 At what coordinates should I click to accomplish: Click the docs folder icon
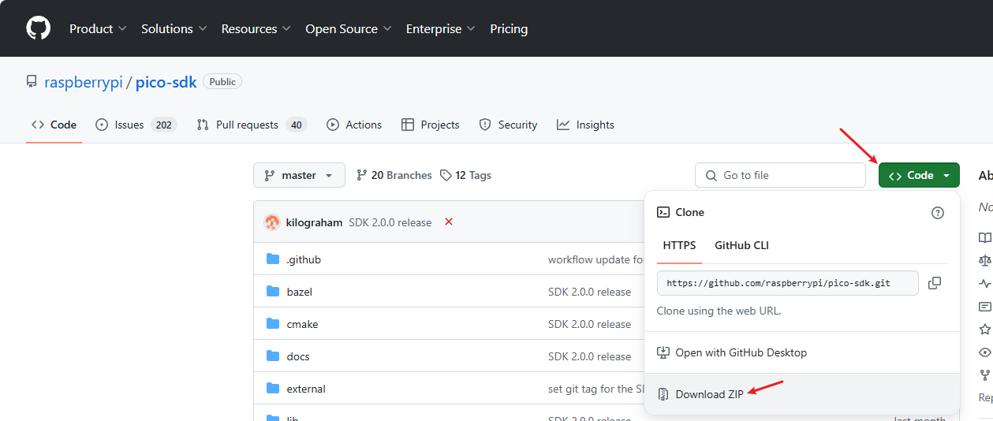pos(273,356)
